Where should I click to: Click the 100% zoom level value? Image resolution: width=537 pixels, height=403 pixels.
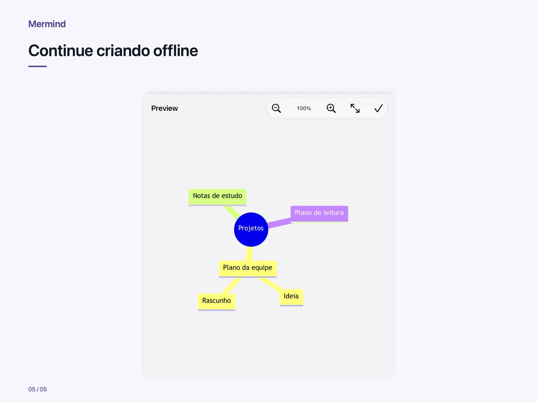[x=304, y=108]
